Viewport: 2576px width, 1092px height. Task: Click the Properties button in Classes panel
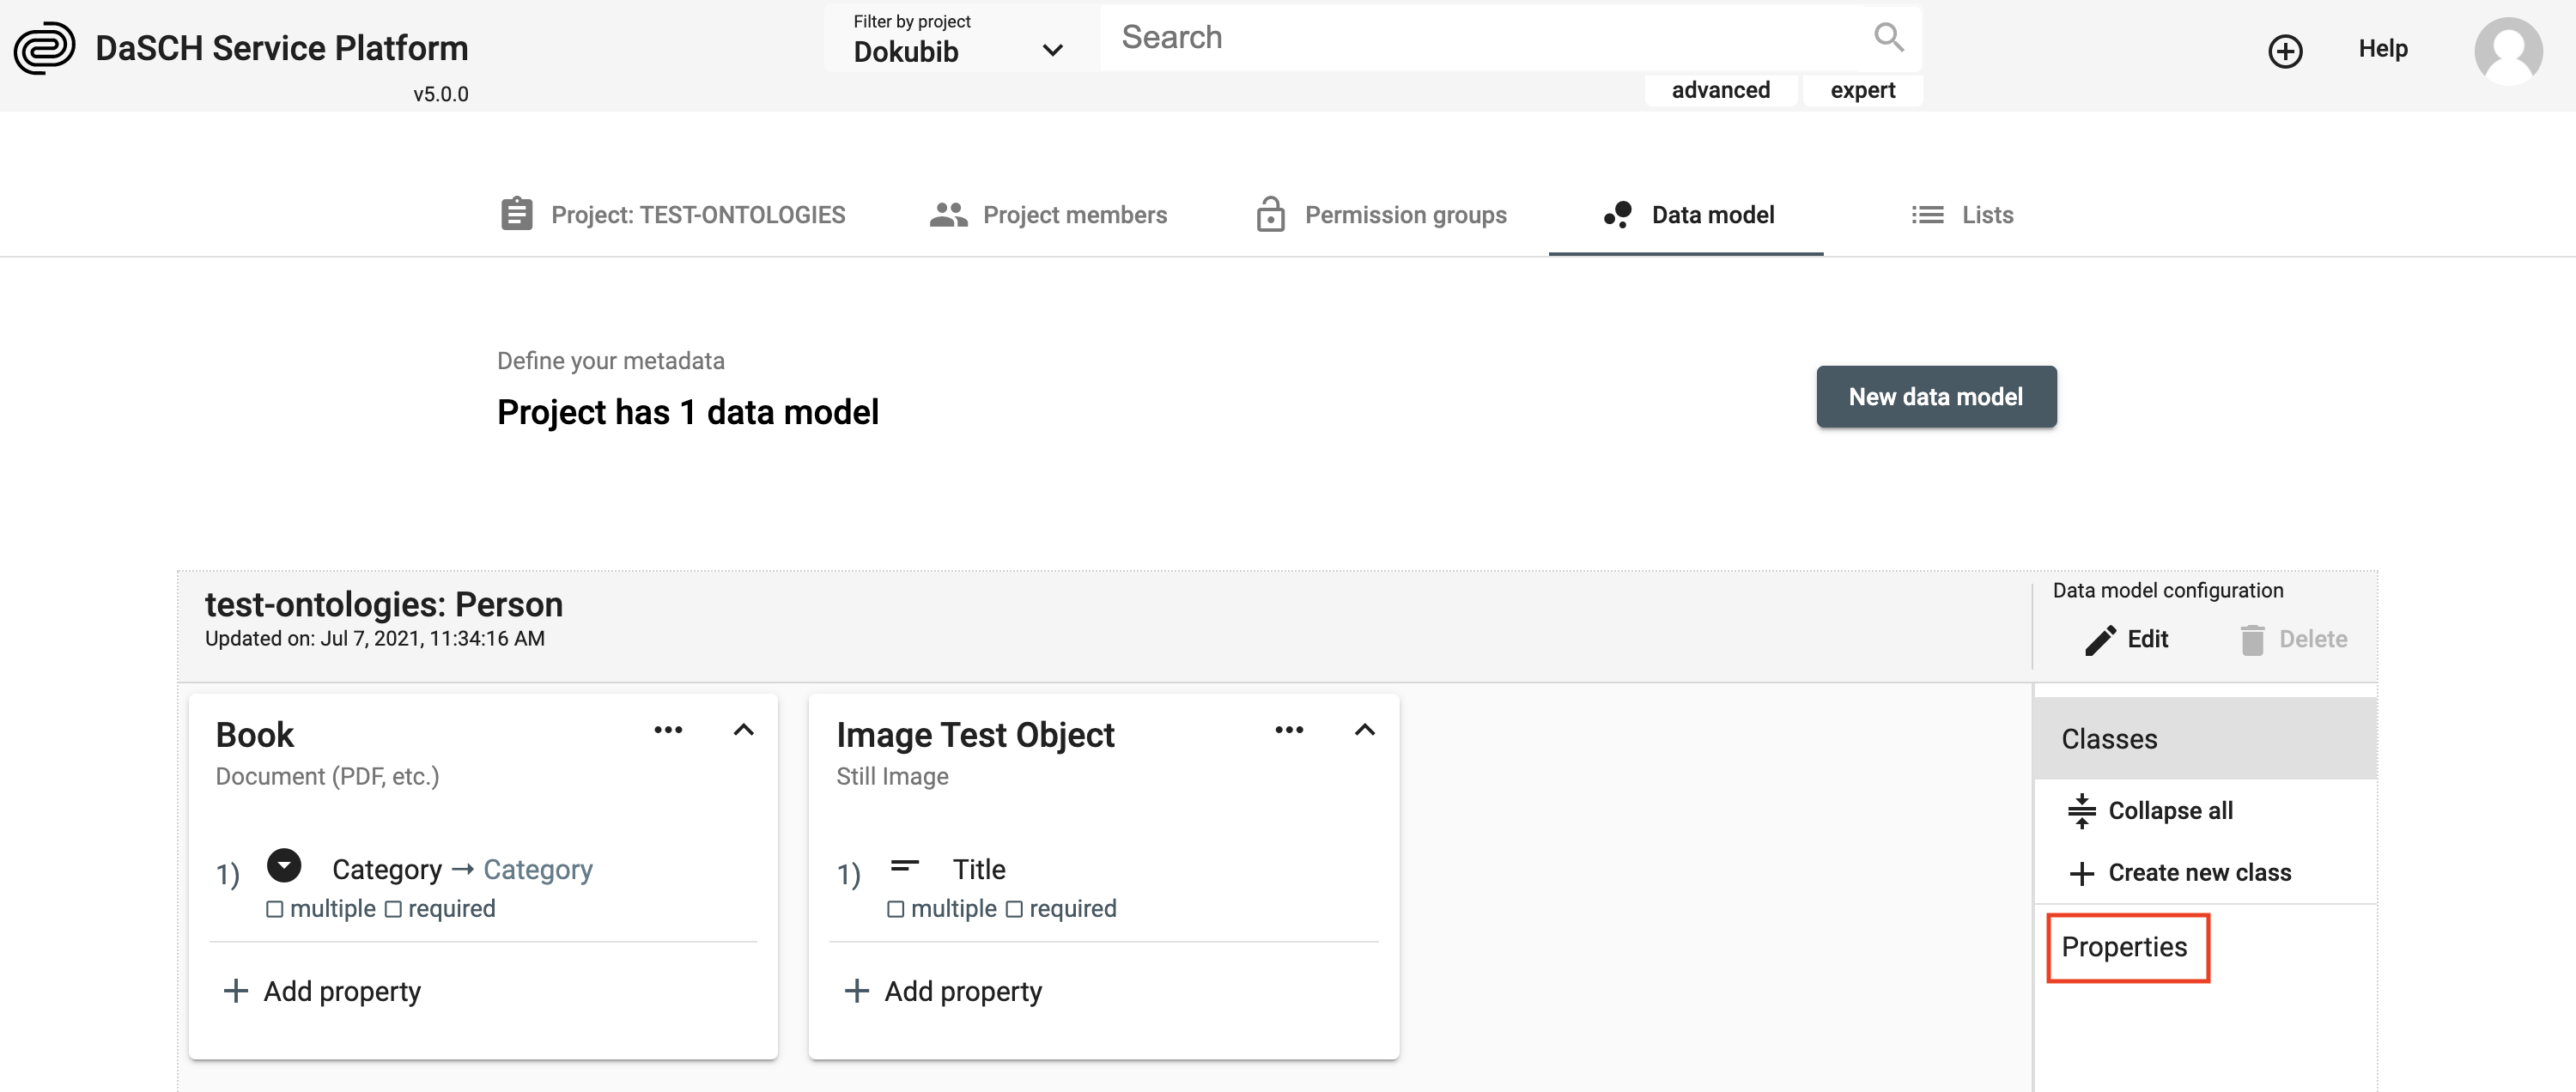coord(2124,946)
